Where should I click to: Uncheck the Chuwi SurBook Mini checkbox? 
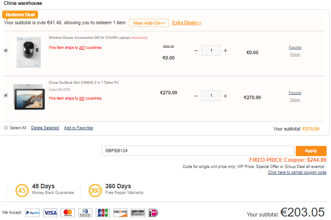[x=6, y=95]
